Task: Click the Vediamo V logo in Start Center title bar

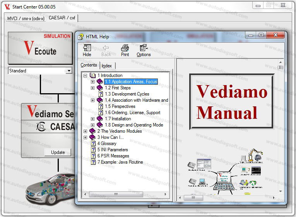Action: (x=7, y=7)
